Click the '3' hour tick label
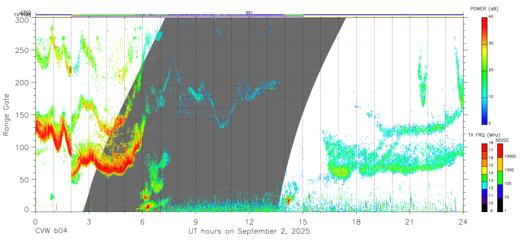Screen dimensions: 521x240 pos(89,221)
